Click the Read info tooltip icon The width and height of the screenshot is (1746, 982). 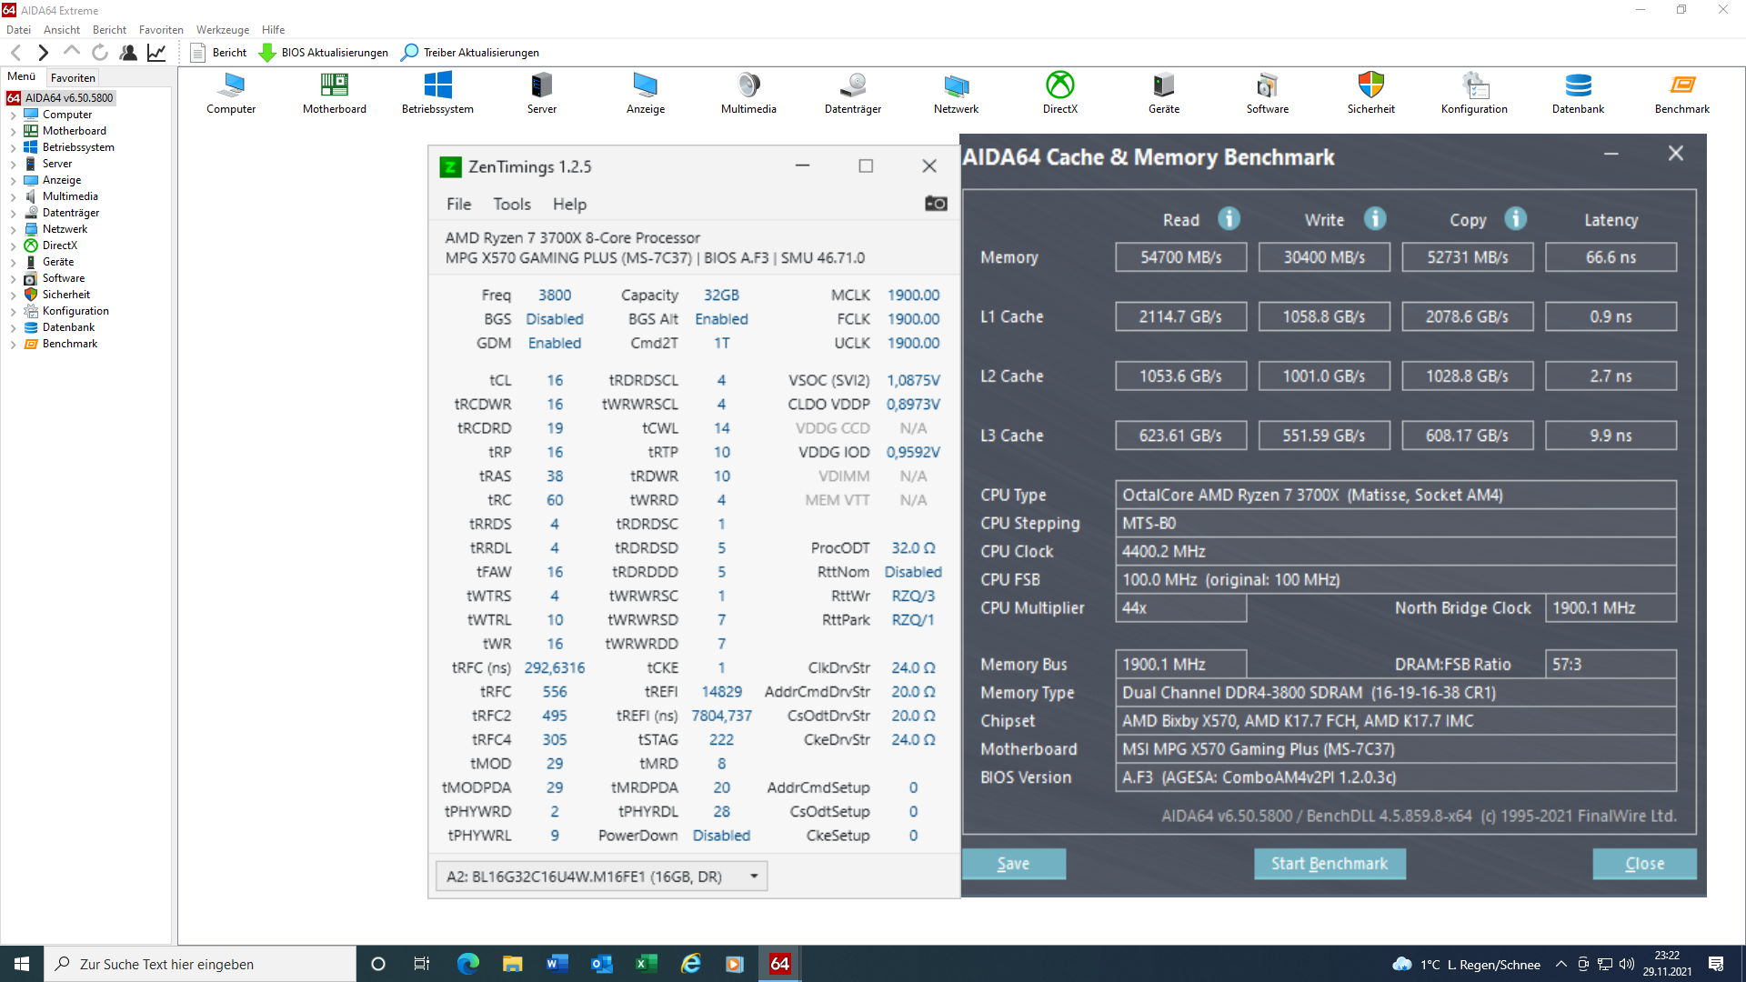(x=1229, y=219)
